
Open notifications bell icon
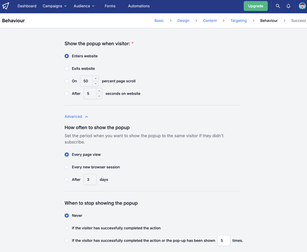[288, 6]
